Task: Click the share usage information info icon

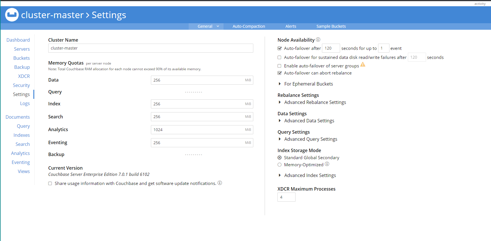Action: [x=220, y=183]
